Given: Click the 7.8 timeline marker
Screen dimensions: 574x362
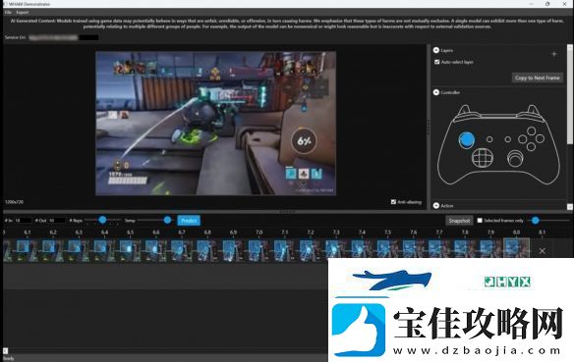Looking at the screenshot, I should (x=465, y=232).
